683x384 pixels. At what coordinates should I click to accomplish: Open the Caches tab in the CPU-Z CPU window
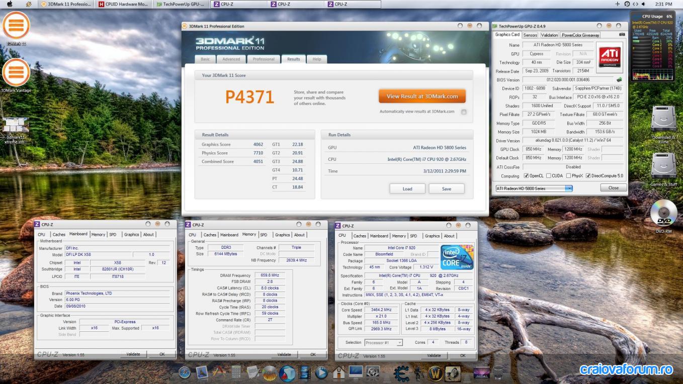click(x=360, y=236)
